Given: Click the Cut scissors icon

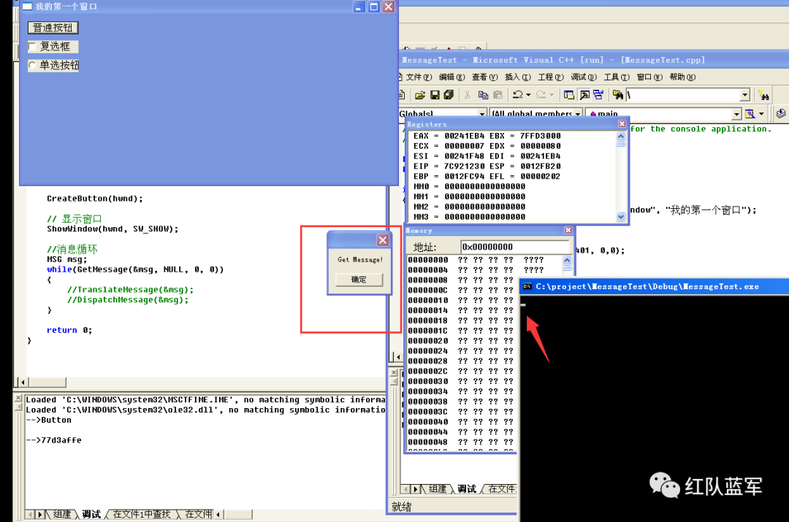Looking at the screenshot, I should click(x=468, y=95).
